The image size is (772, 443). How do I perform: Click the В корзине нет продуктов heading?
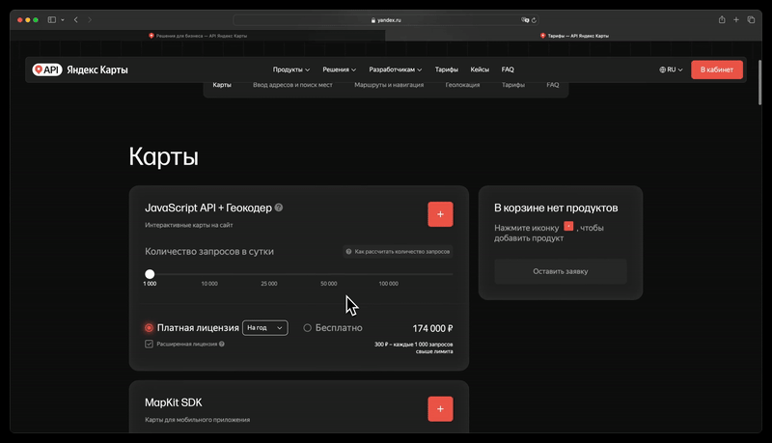pos(556,208)
